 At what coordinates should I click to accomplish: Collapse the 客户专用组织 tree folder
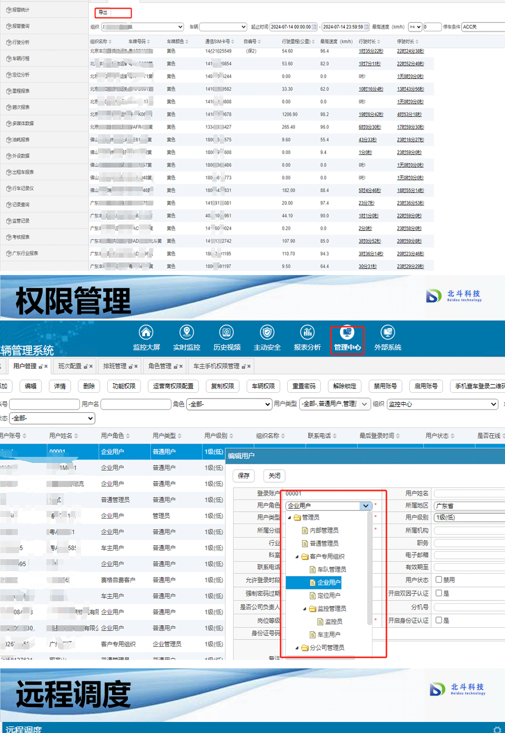pos(297,556)
